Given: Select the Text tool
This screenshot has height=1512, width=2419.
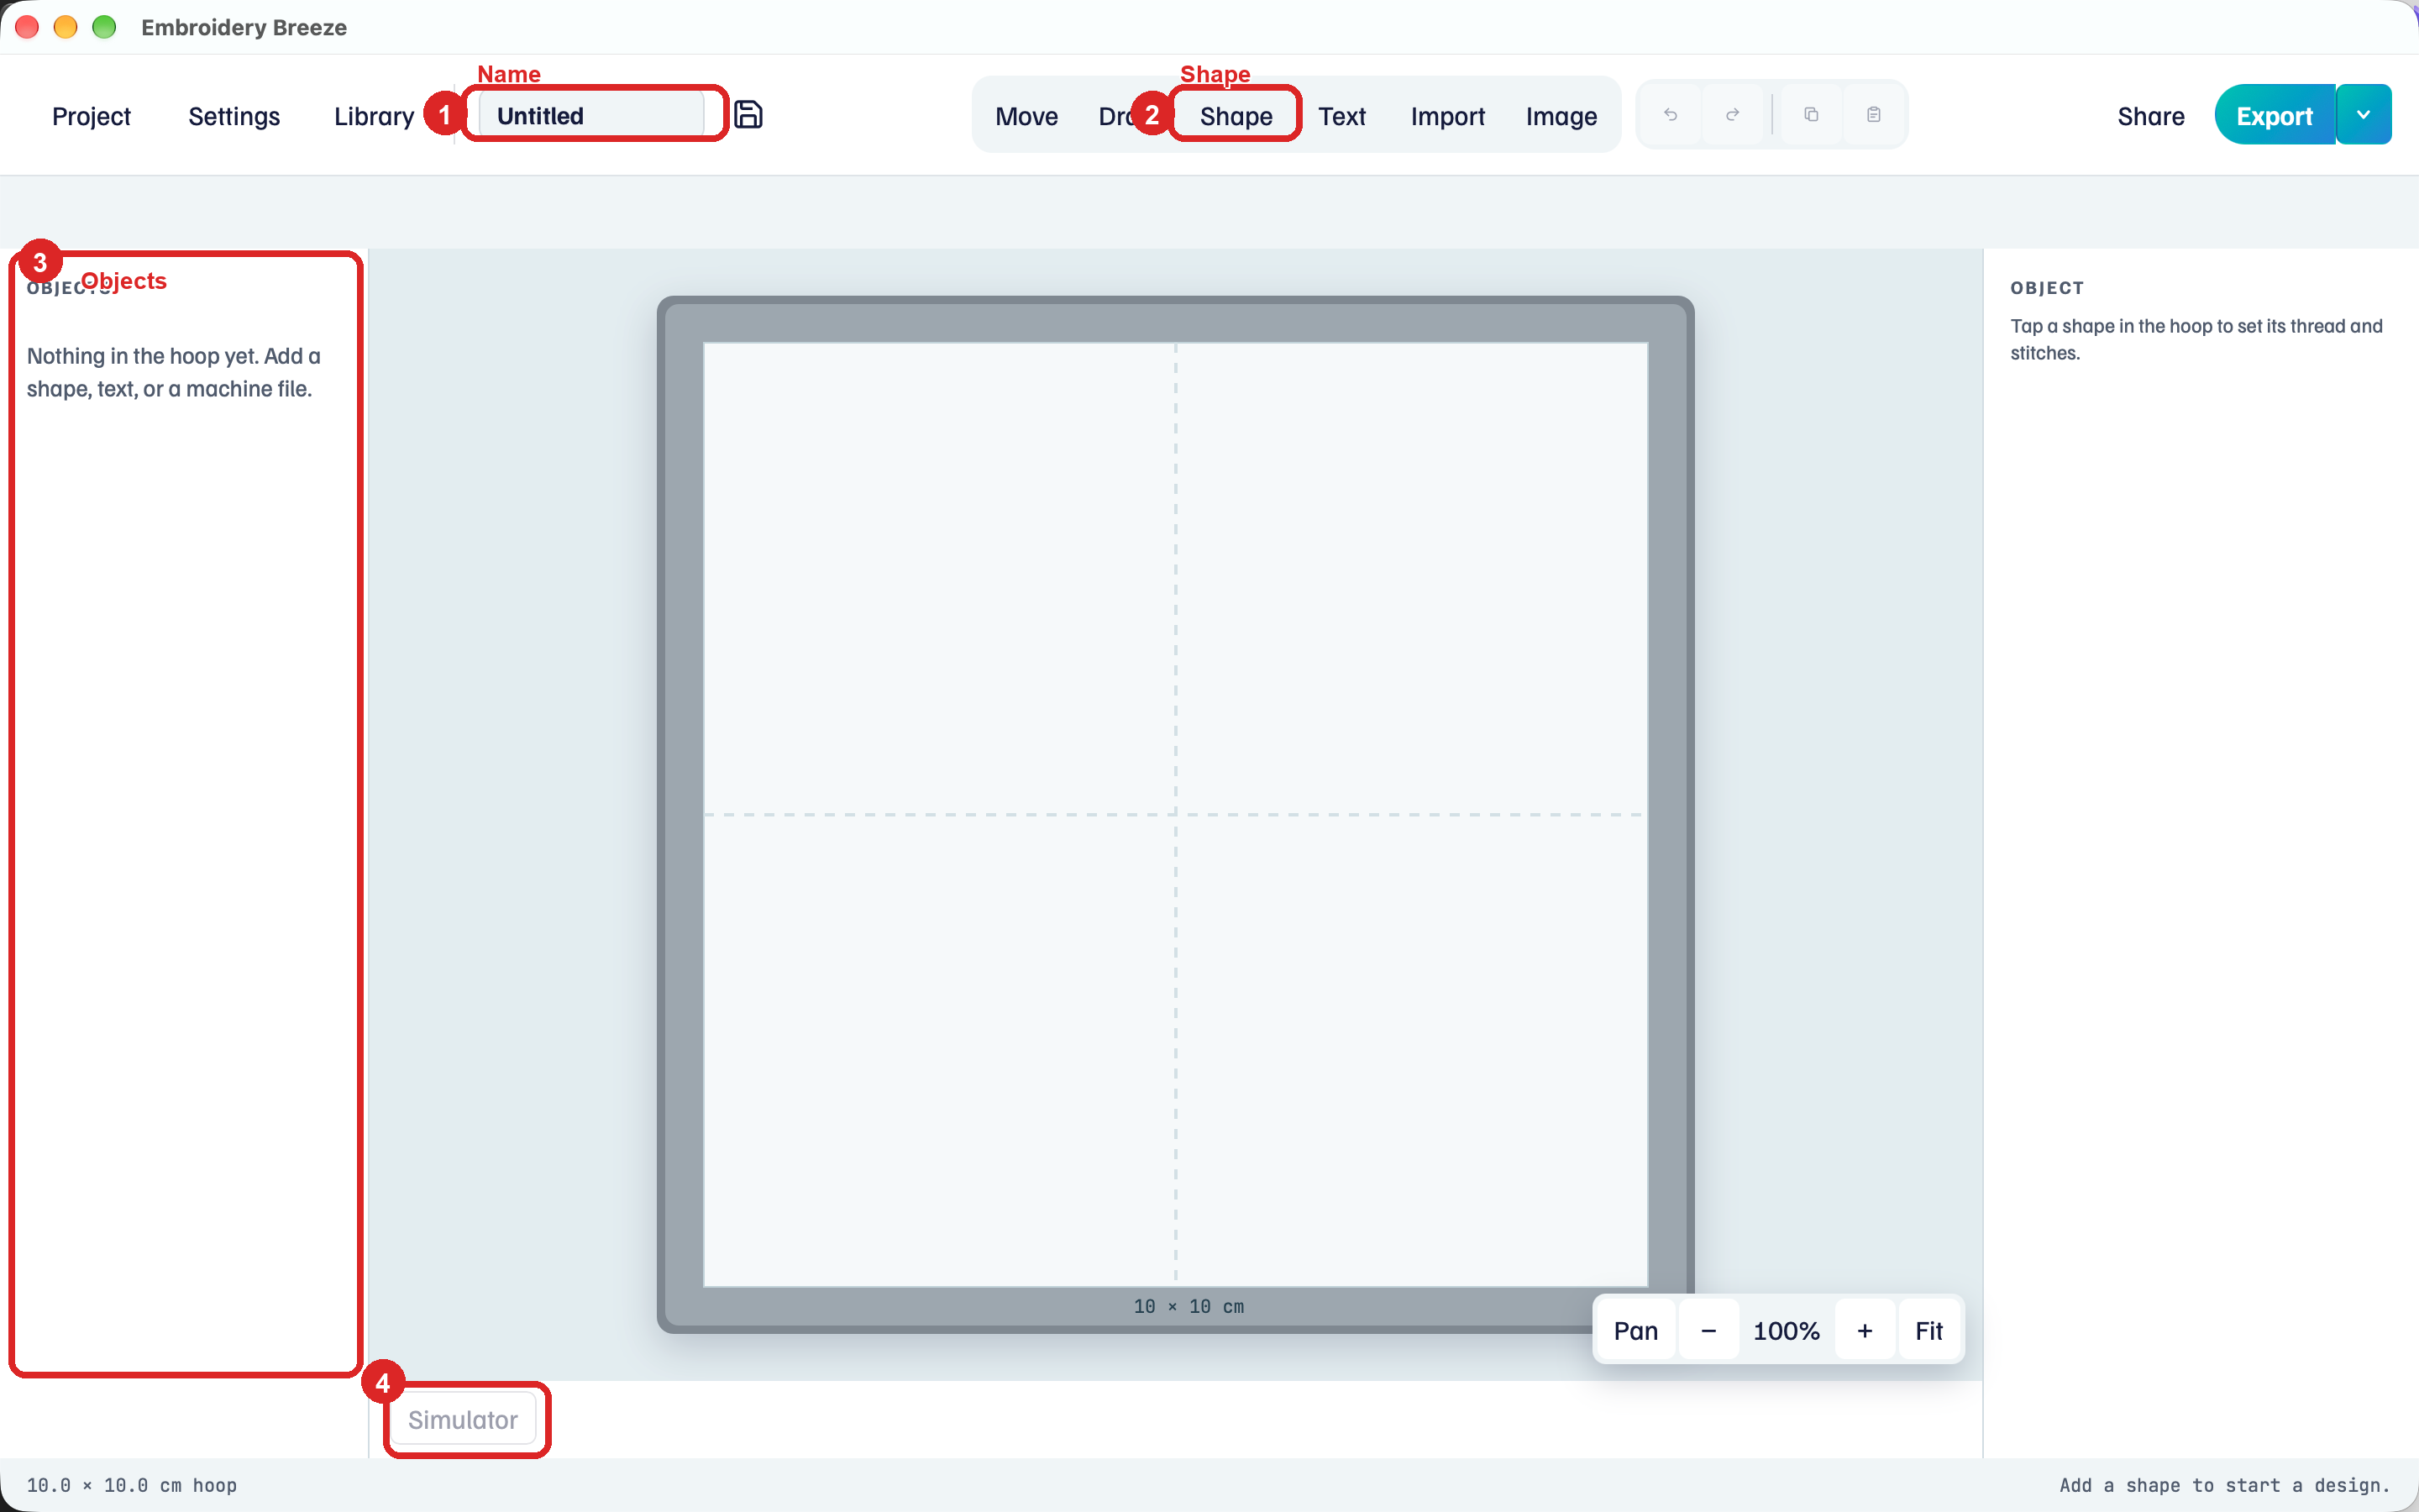Looking at the screenshot, I should coord(1341,116).
